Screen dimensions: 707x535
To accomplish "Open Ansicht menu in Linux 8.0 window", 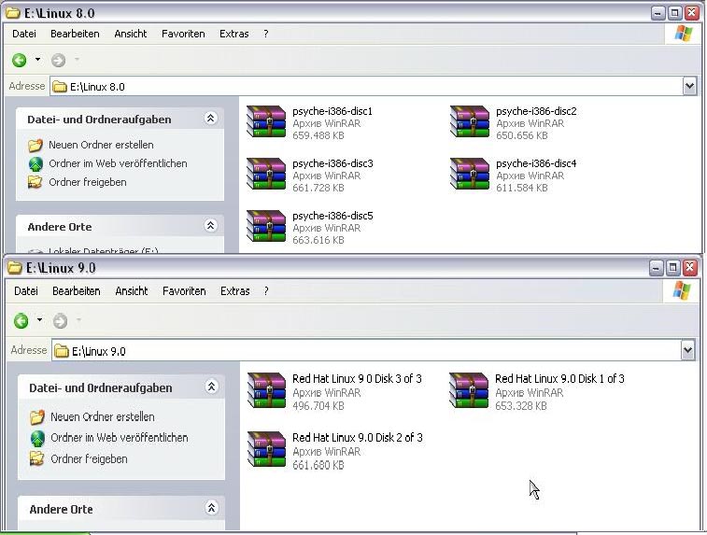I will pos(131,34).
